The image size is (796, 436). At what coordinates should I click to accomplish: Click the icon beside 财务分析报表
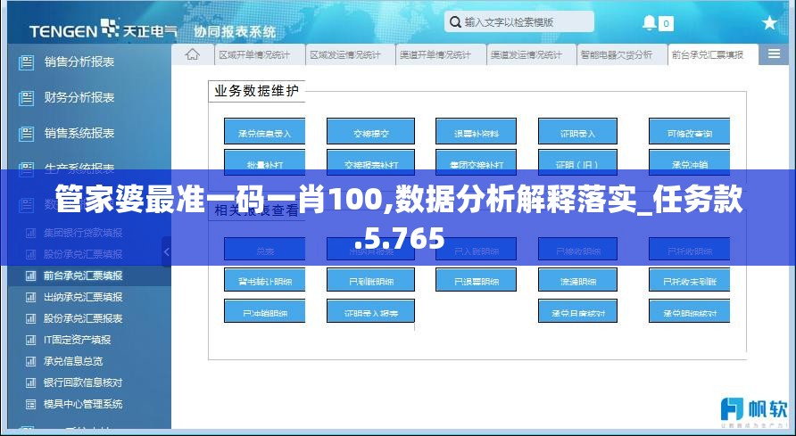tap(27, 98)
